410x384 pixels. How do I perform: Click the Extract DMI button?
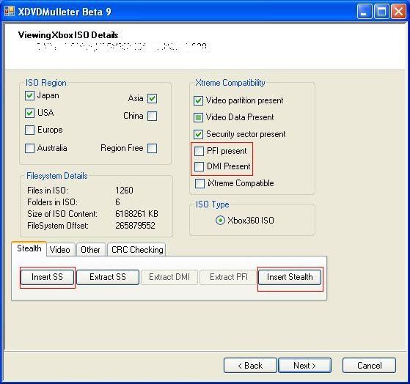[x=169, y=277]
